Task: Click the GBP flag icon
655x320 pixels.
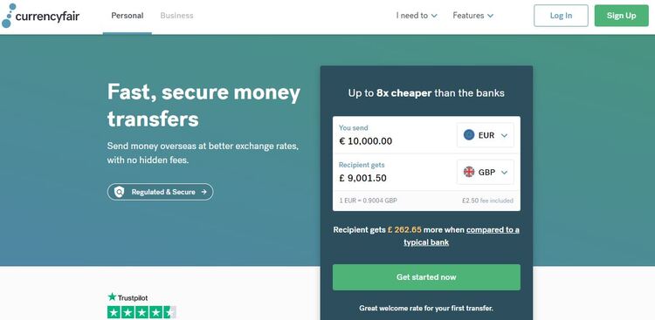Action: (x=469, y=172)
